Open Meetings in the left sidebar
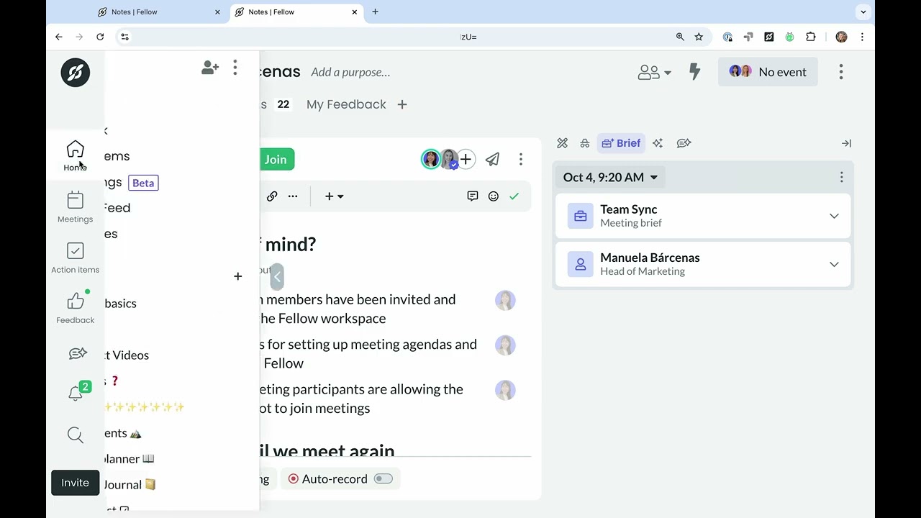Image resolution: width=921 pixels, height=518 pixels. coord(75,207)
